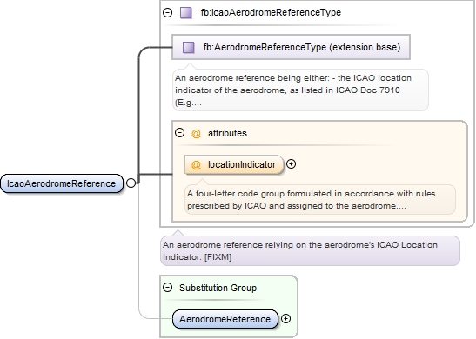
Task: Expand the AerodromeReference element
Action: point(285,319)
